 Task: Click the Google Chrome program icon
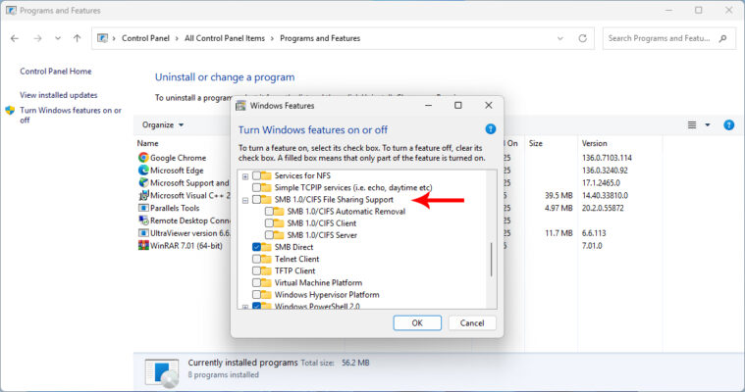point(143,158)
